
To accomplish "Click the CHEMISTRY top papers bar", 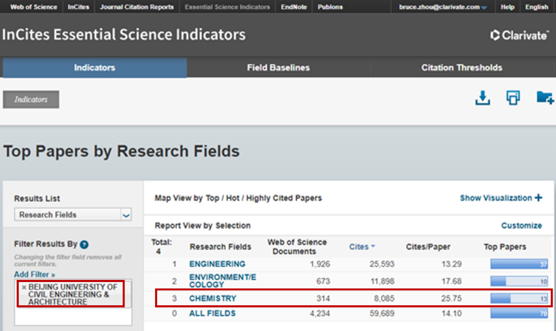I will (x=519, y=299).
